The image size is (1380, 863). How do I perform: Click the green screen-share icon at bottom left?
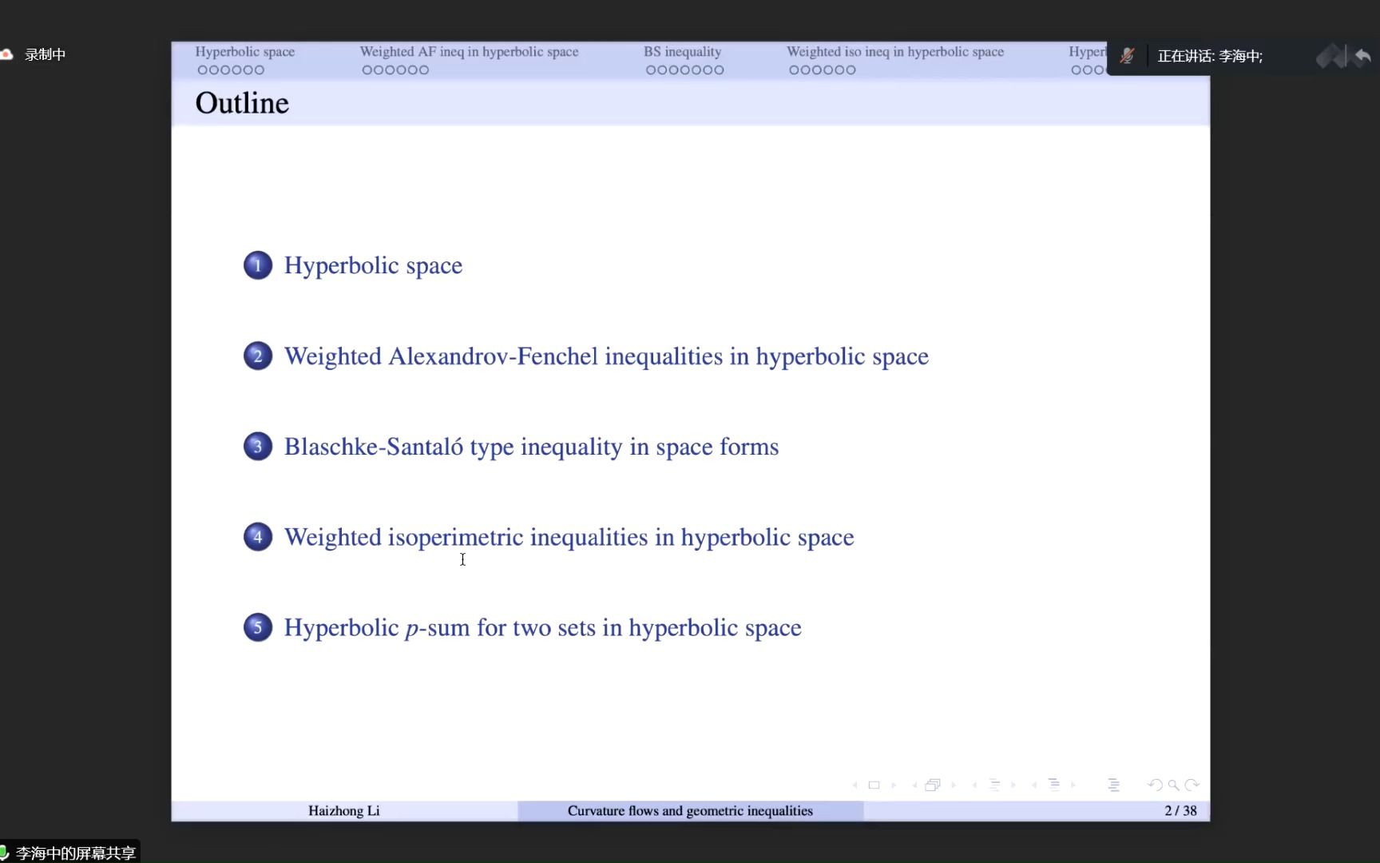tap(4, 852)
